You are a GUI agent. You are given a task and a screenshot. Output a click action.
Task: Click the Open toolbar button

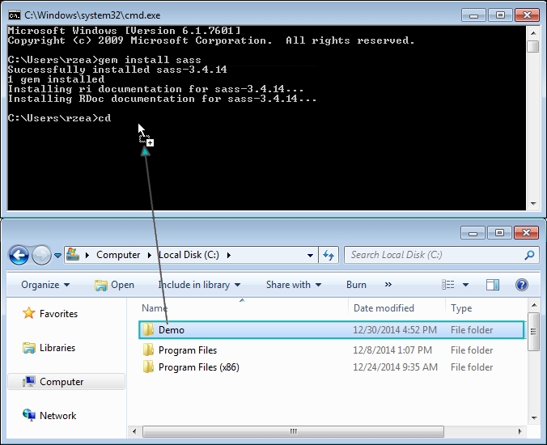[114, 285]
